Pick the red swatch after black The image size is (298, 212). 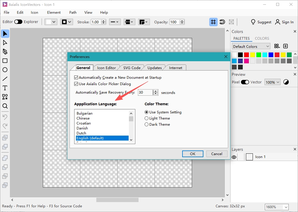246,55
